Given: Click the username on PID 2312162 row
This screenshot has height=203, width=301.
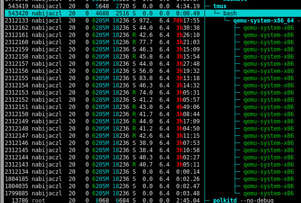Looking at the screenshot, I should click(x=47, y=27).
